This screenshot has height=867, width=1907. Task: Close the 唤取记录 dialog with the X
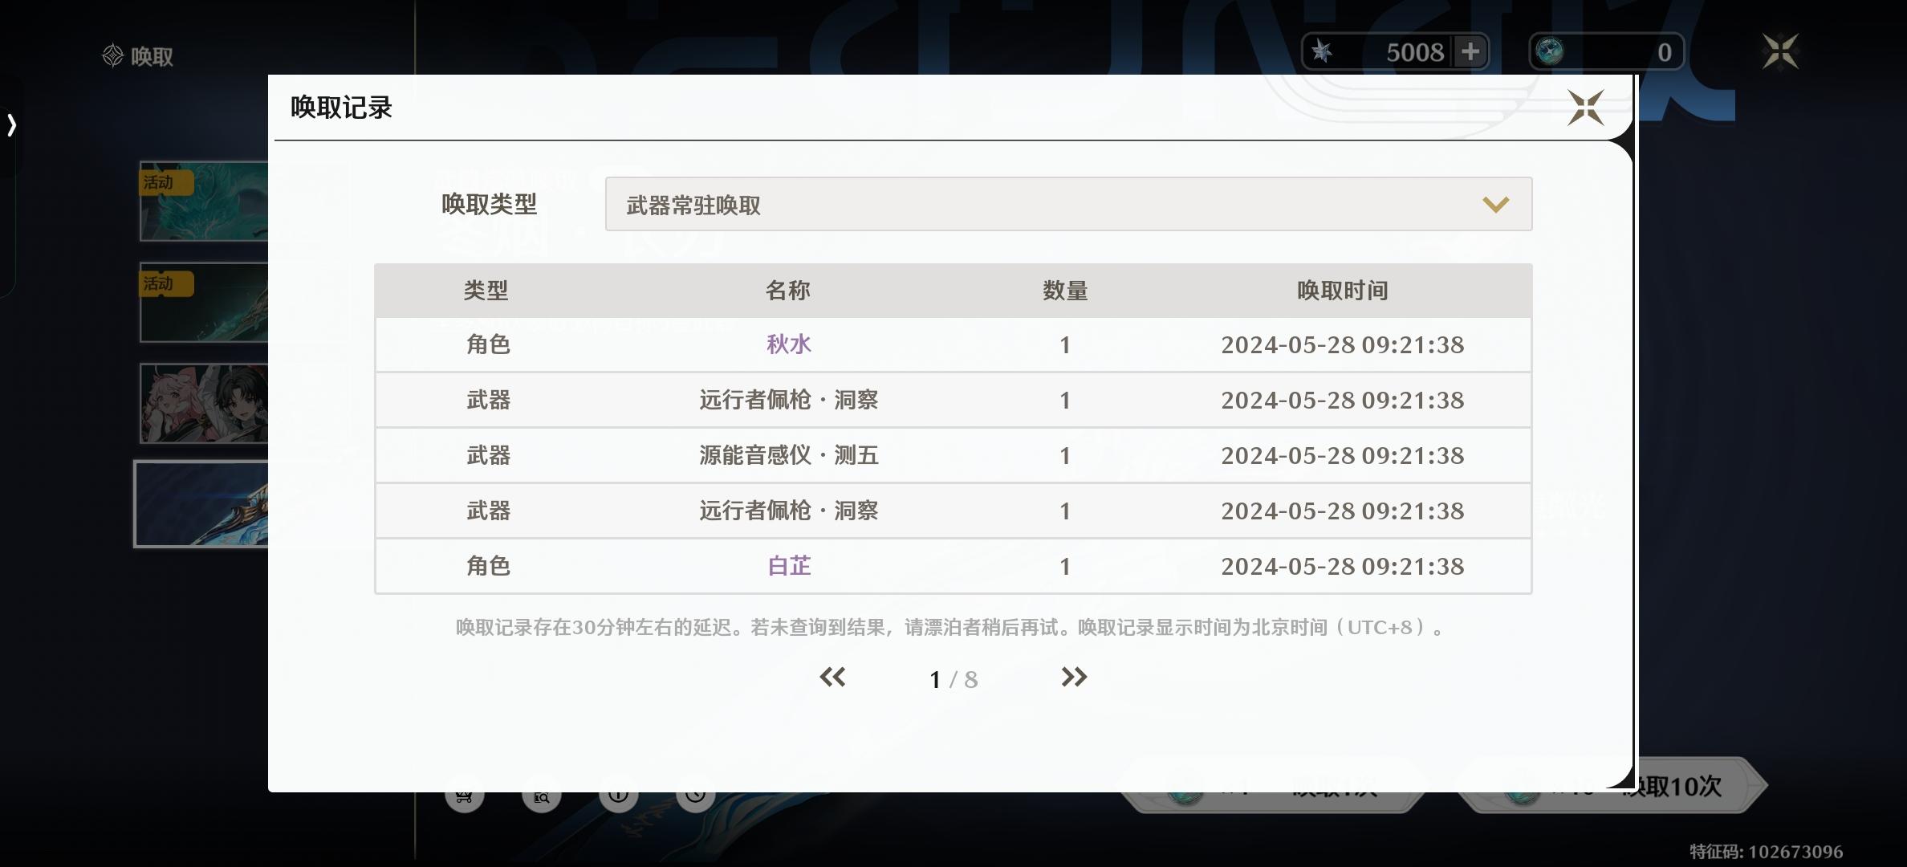(1585, 108)
